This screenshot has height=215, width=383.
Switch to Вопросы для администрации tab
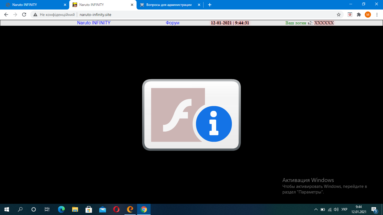(170, 5)
